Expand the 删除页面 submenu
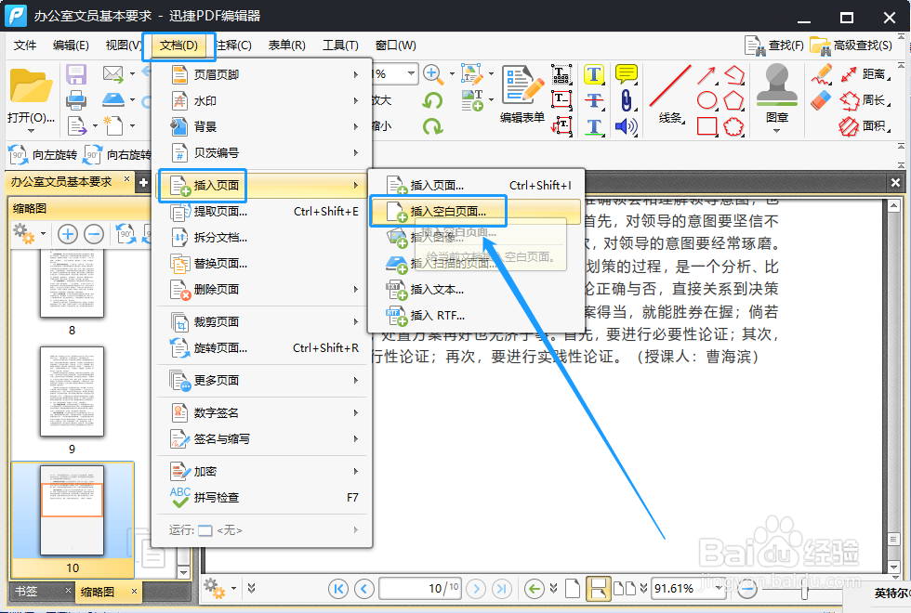911x613 pixels. (x=261, y=289)
